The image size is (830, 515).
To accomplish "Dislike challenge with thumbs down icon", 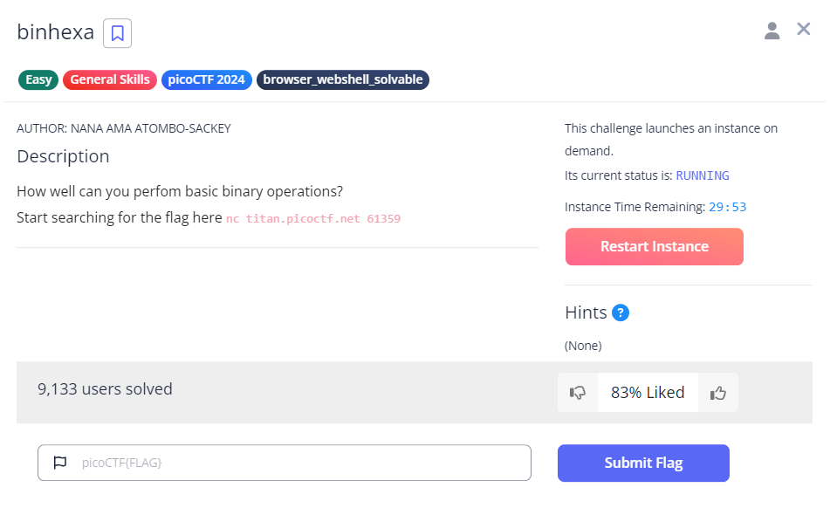I will coord(577,393).
